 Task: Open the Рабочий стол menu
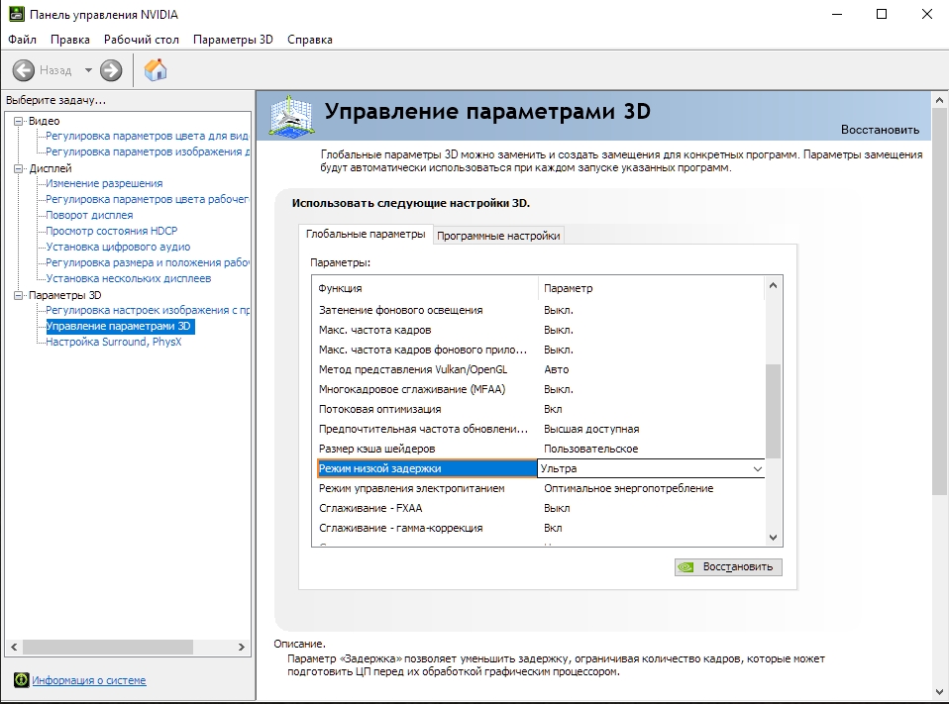click(x=142, y=40)
